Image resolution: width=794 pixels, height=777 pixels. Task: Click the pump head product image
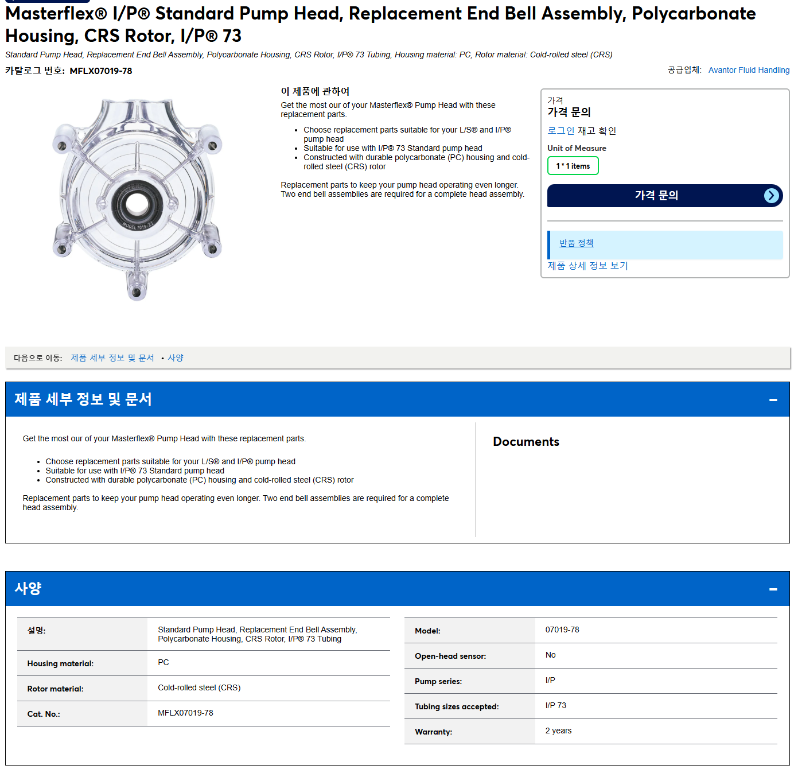(137, 199)
